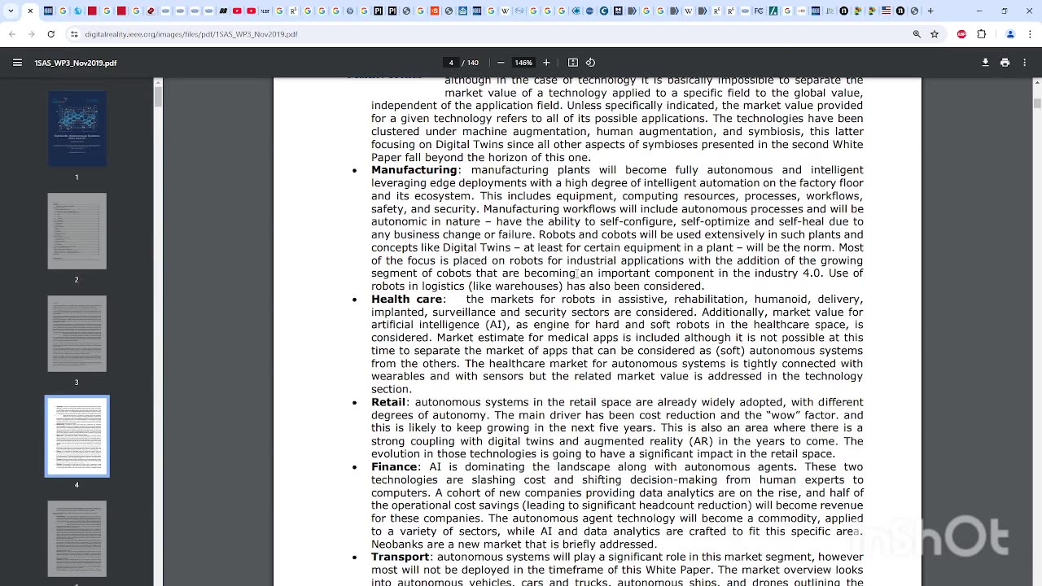Rotate the PDF counterclockwise
Viewport: 1042px width, 586px height.
(591, 63)
